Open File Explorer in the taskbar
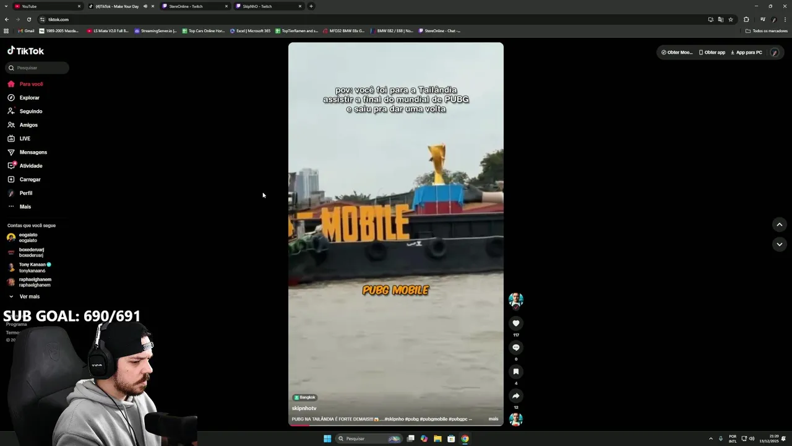 (x=437, y=439)
